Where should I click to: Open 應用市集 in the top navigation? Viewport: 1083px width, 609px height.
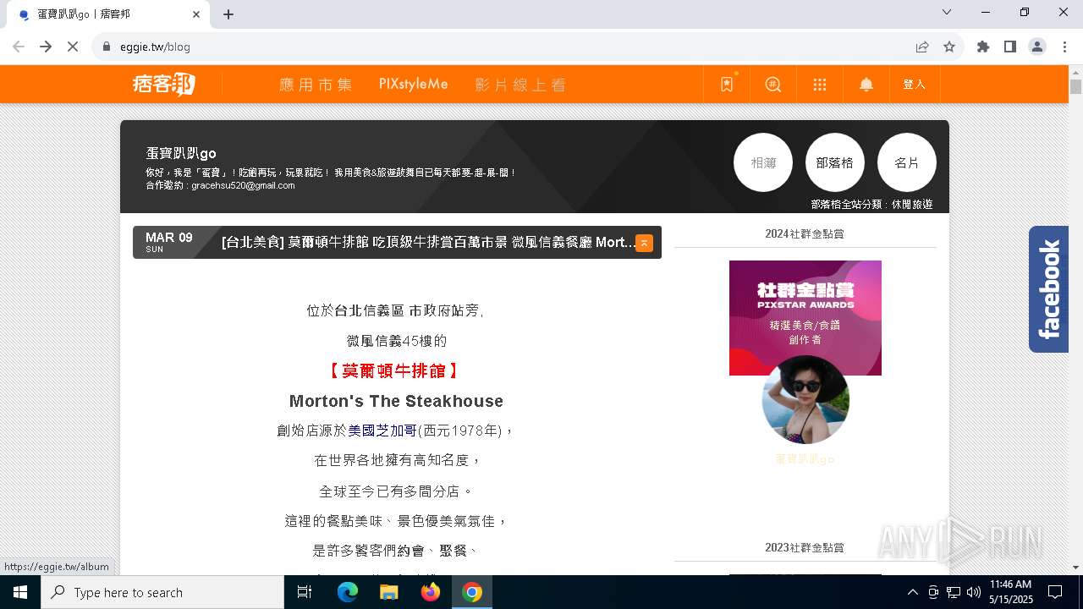click(316, 85)
